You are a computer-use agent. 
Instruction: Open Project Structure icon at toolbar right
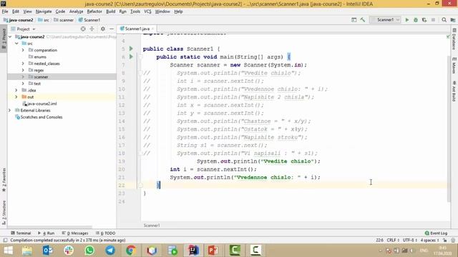point(453,20)
